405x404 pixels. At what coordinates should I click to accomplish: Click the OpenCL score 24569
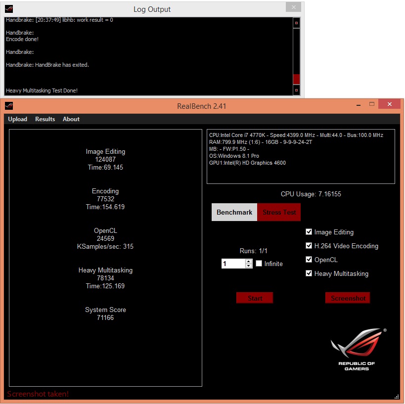click(105, 238)
